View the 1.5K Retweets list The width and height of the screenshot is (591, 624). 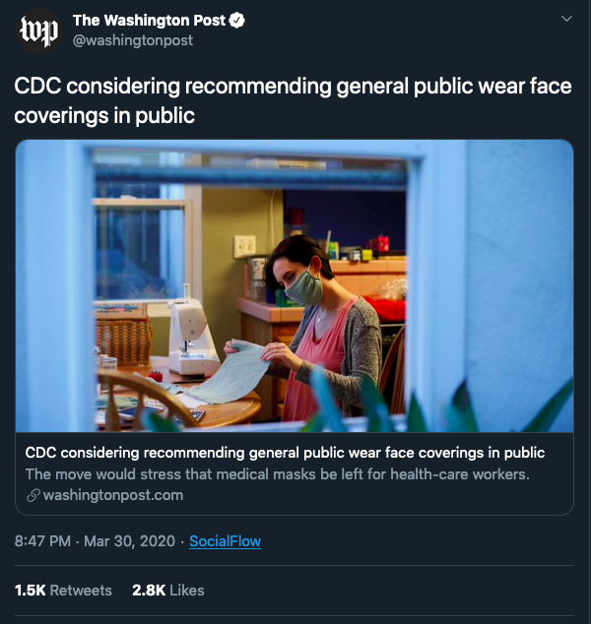63,591
